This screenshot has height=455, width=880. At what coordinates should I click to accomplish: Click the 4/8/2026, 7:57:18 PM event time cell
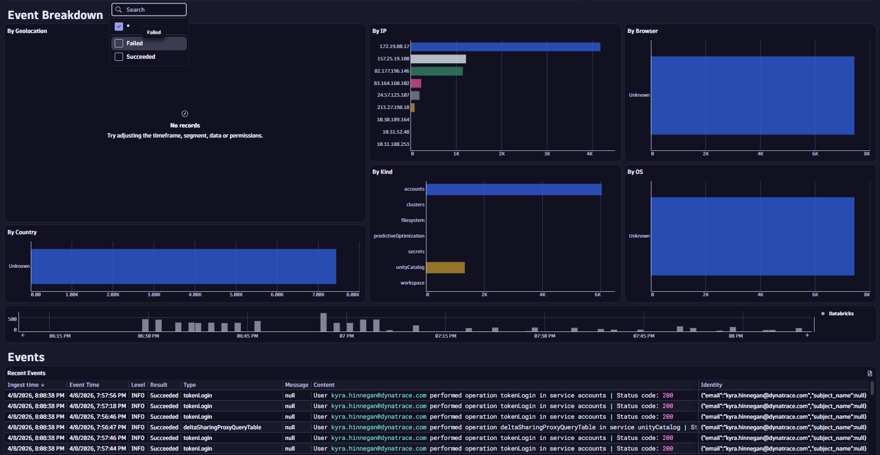(x=97, y=406)
